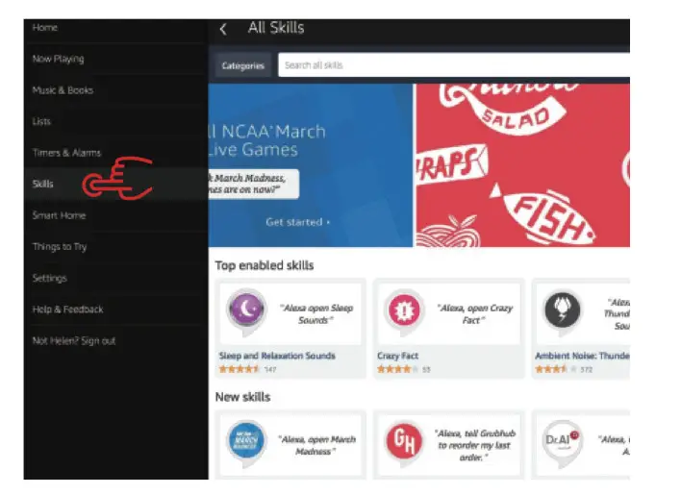Select the Dr.AI skill icon
The height and width of the screenshot is (495, 681).
click(x=562, y=441)
